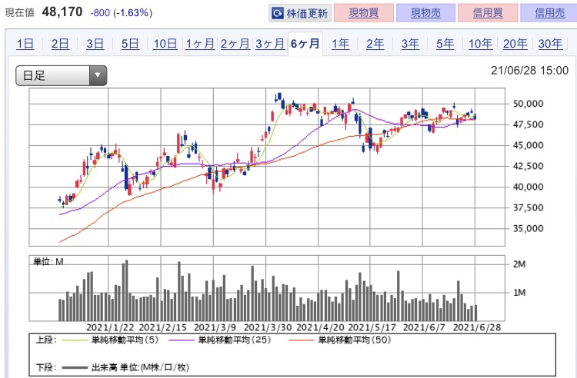Click the 45,000 price axis label
Viewport: 577px width, 378px height.
tap(528, 145)
